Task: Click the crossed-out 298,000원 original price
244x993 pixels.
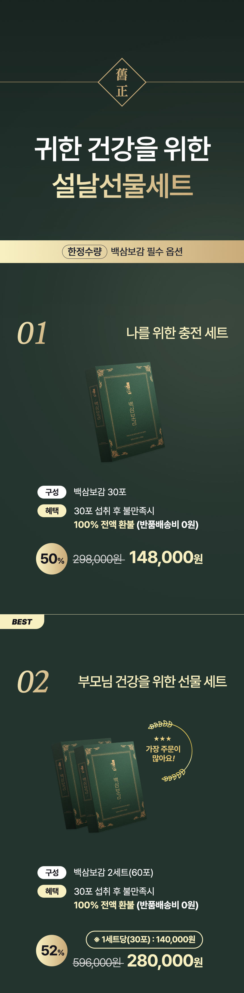Action: pos(99,559)
